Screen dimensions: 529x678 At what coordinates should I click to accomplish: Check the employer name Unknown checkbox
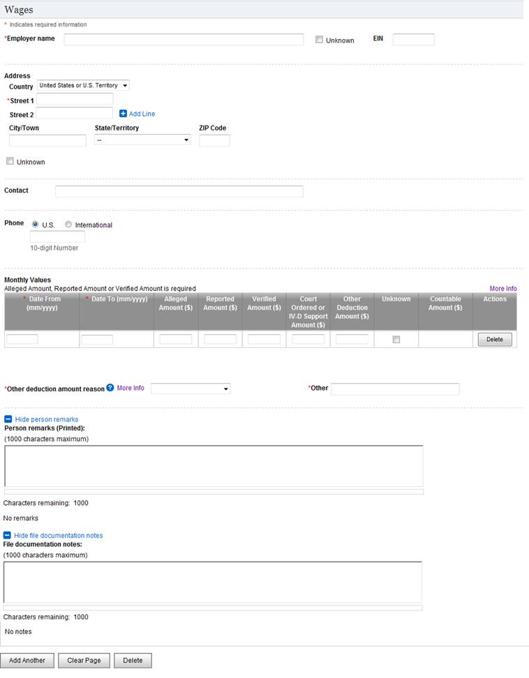(x=319, y=40)
